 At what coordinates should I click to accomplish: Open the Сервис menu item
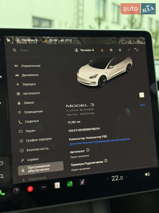[30, 159]
